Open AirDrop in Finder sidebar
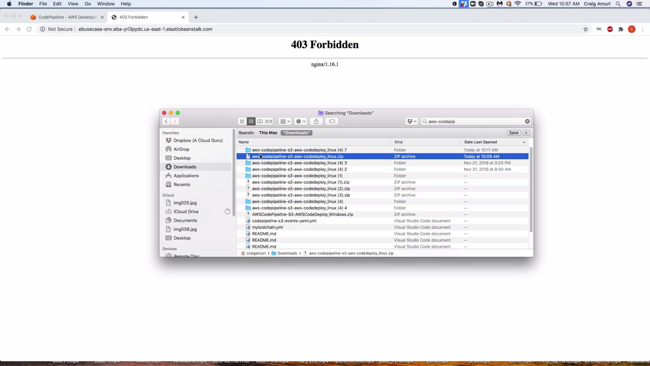 pos(181,149)
